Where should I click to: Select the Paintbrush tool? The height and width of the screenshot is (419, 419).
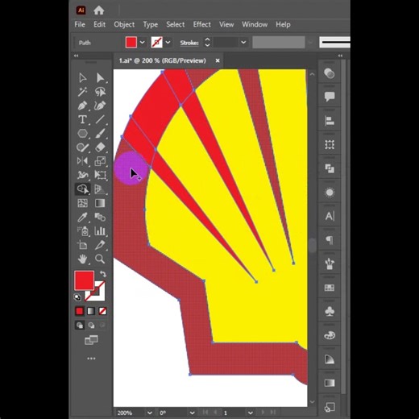(x=100, y=134)
